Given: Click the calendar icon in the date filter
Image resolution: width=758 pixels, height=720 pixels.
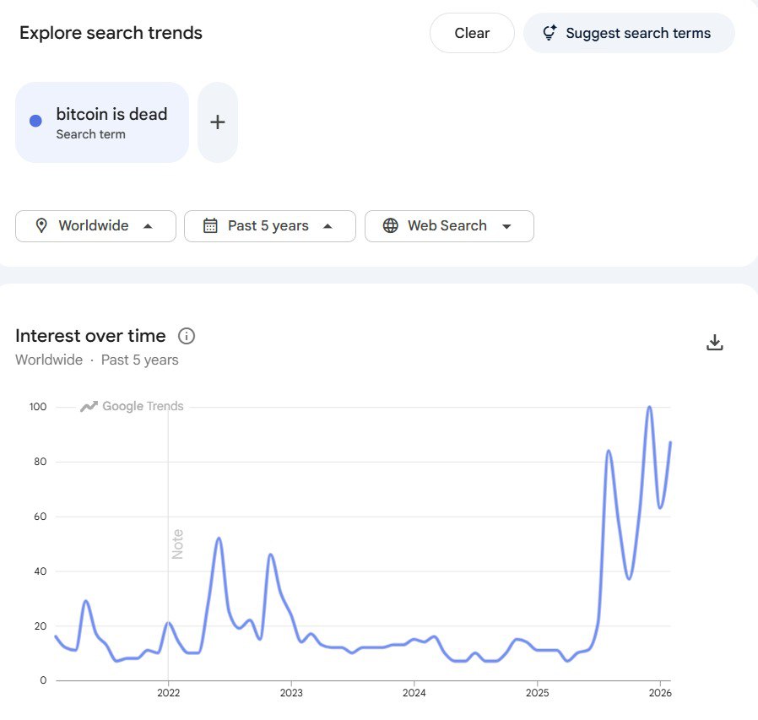Looking at the screenshot, I should coord(210,226).
